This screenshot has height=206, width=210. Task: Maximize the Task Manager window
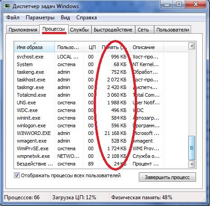[179, 4]
